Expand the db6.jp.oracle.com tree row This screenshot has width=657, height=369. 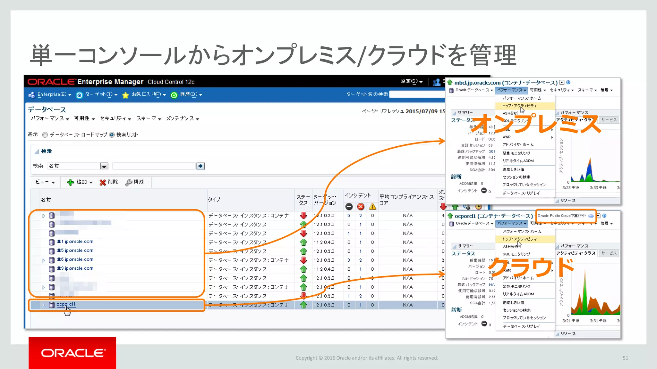[x=43, y=260]
